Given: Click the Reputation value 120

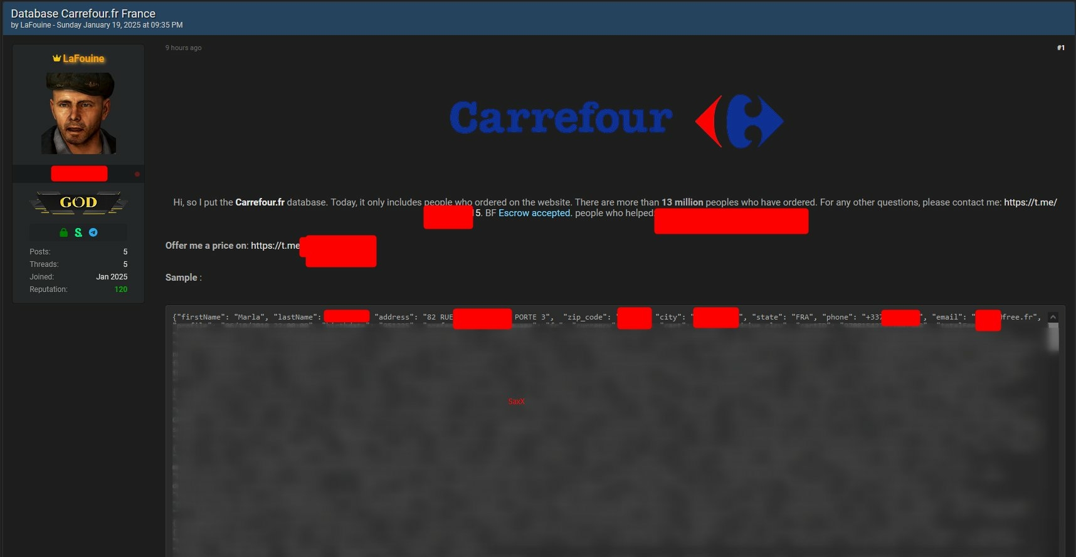Looking at the screenshot, I should (x=121, y=289).
